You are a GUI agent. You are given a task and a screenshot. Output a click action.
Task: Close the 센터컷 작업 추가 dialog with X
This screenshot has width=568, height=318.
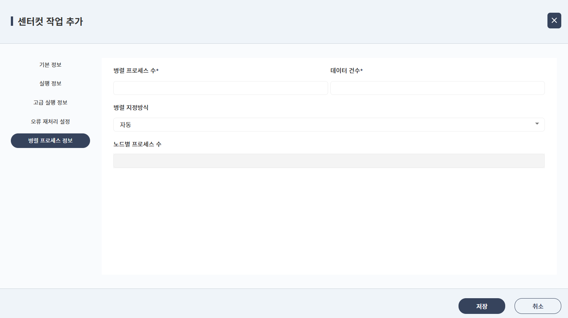pyautogui.click(x=554, y=21)
